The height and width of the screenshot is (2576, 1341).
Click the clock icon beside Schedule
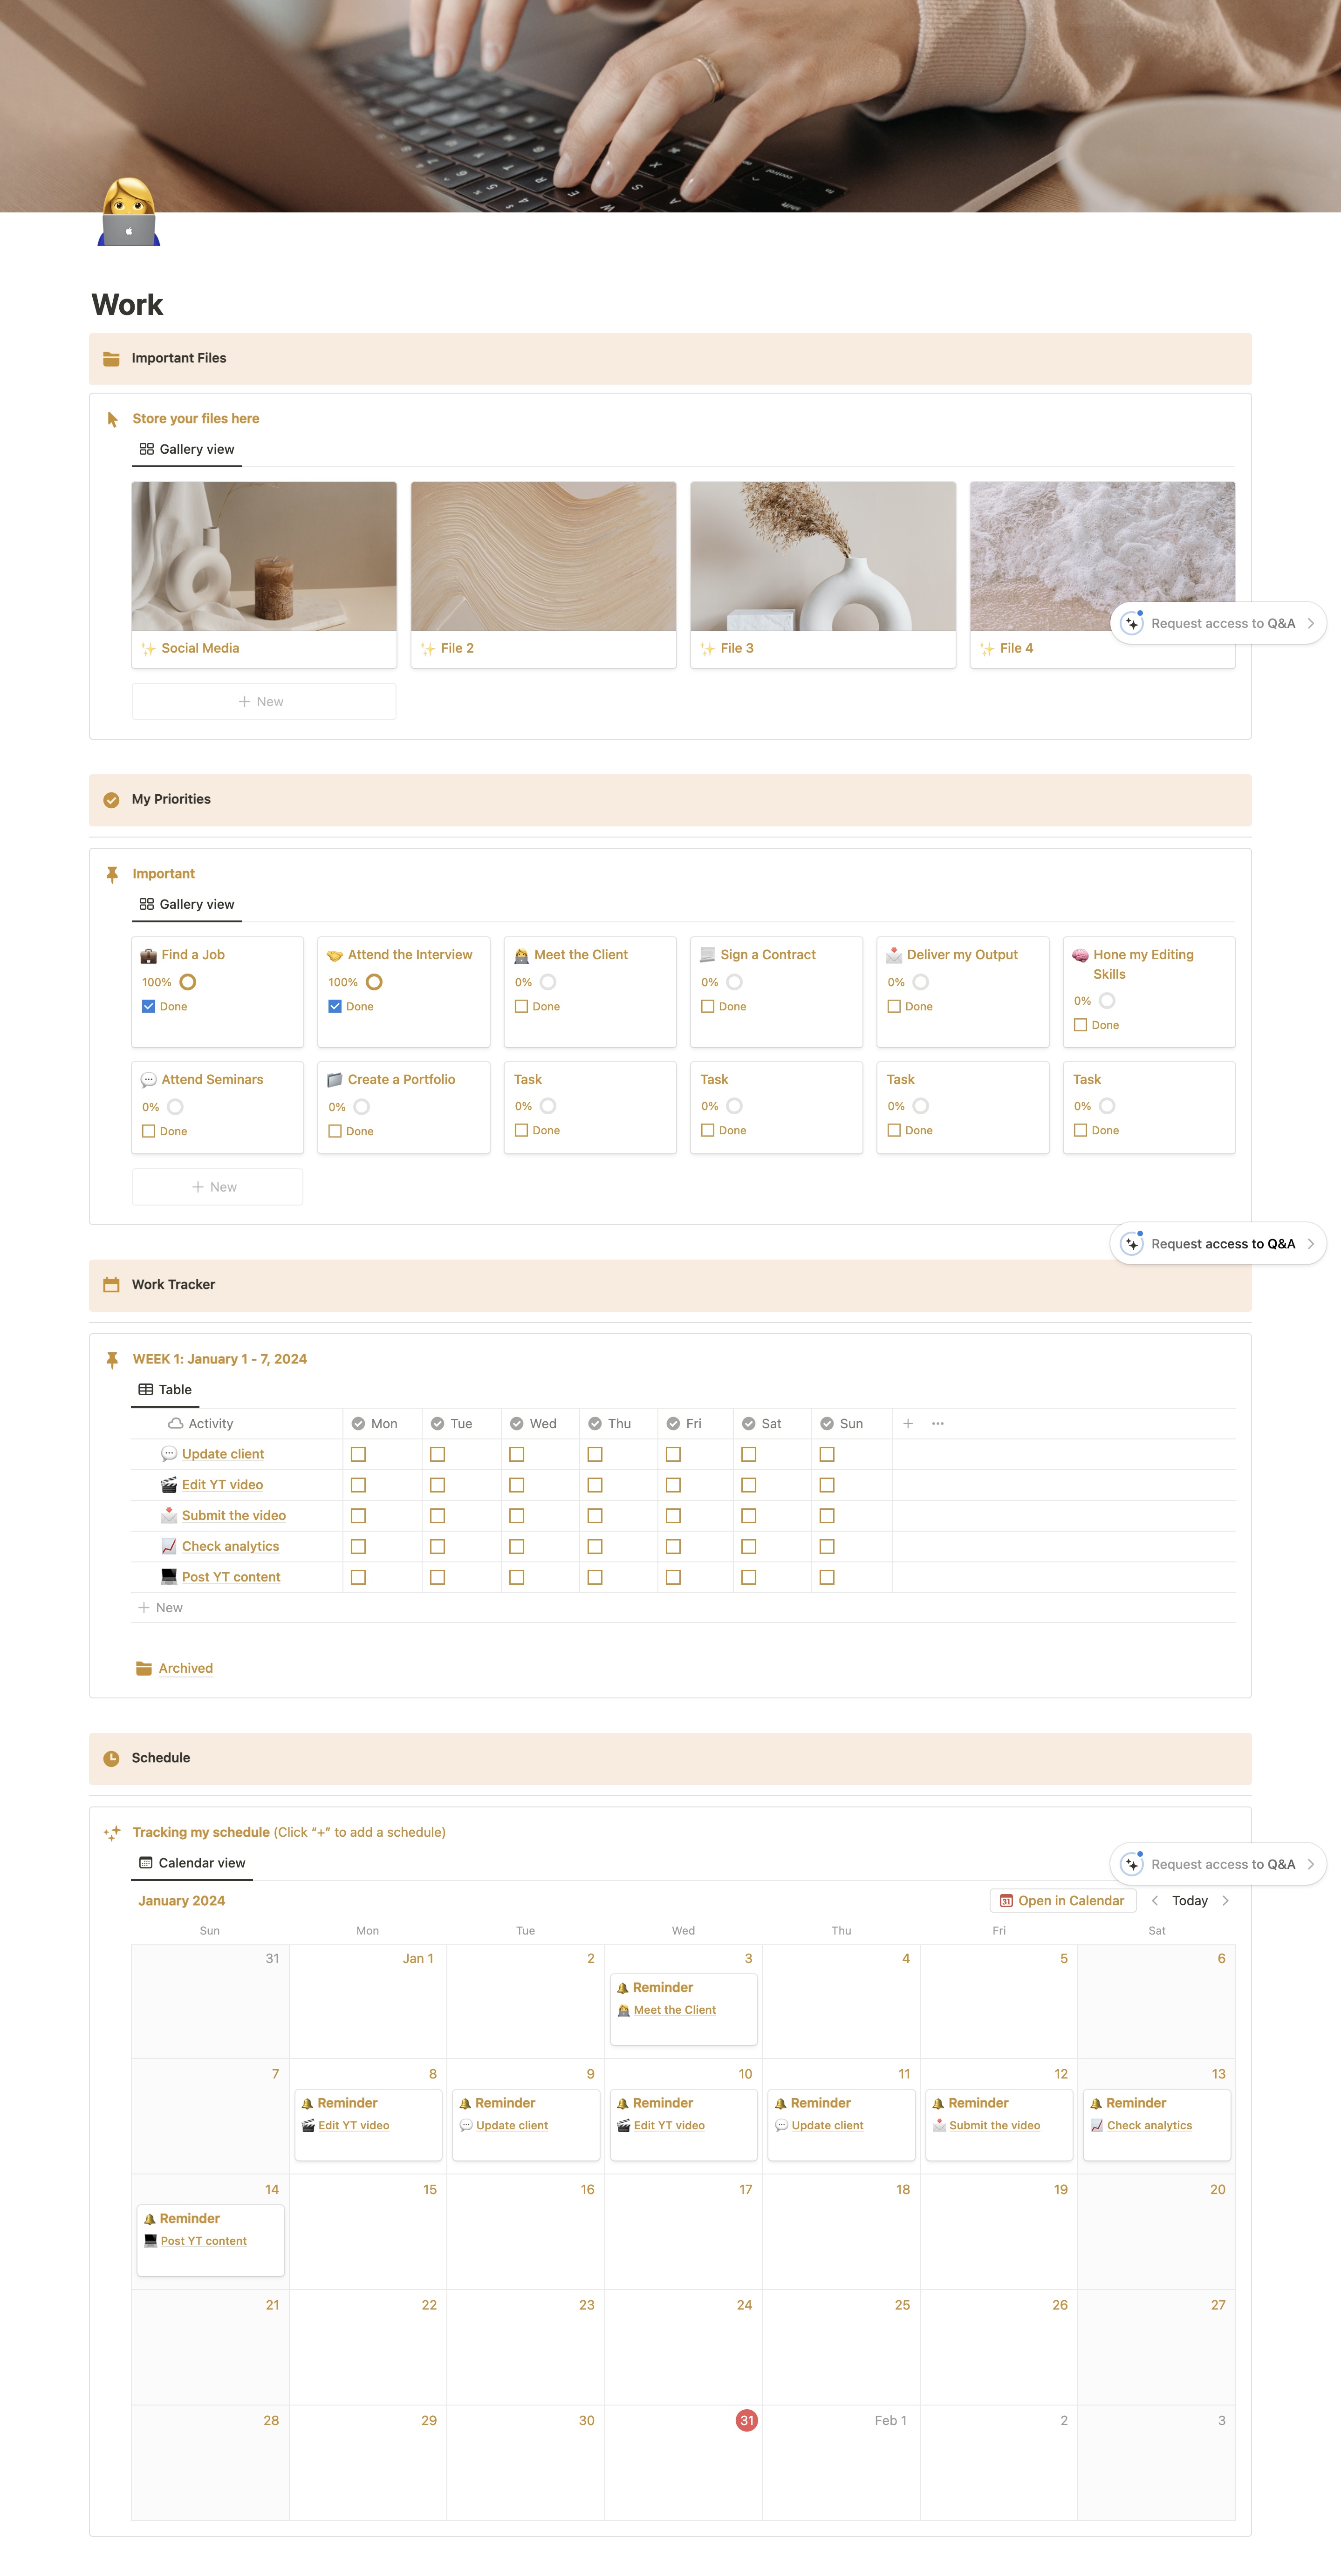111,1758
